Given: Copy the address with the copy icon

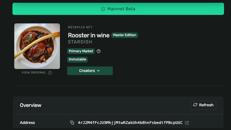Looking at the screenshot, I should (x=72, y=123).
